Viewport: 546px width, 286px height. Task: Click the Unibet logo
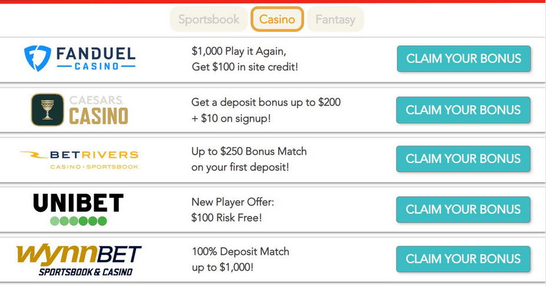[78, 209]
